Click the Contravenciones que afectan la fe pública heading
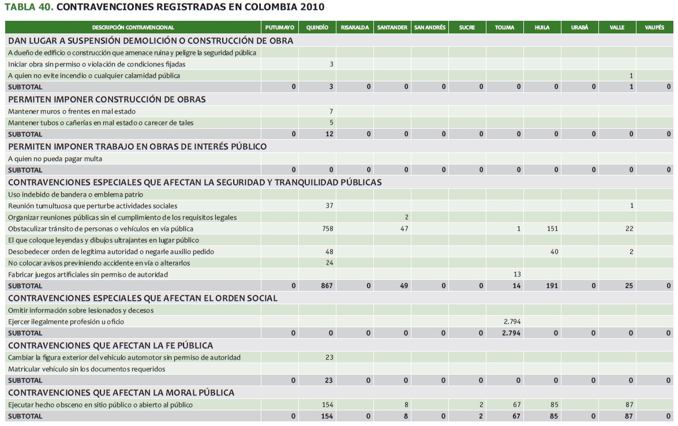Screen dimensions: 678x426 coord(110,345)
